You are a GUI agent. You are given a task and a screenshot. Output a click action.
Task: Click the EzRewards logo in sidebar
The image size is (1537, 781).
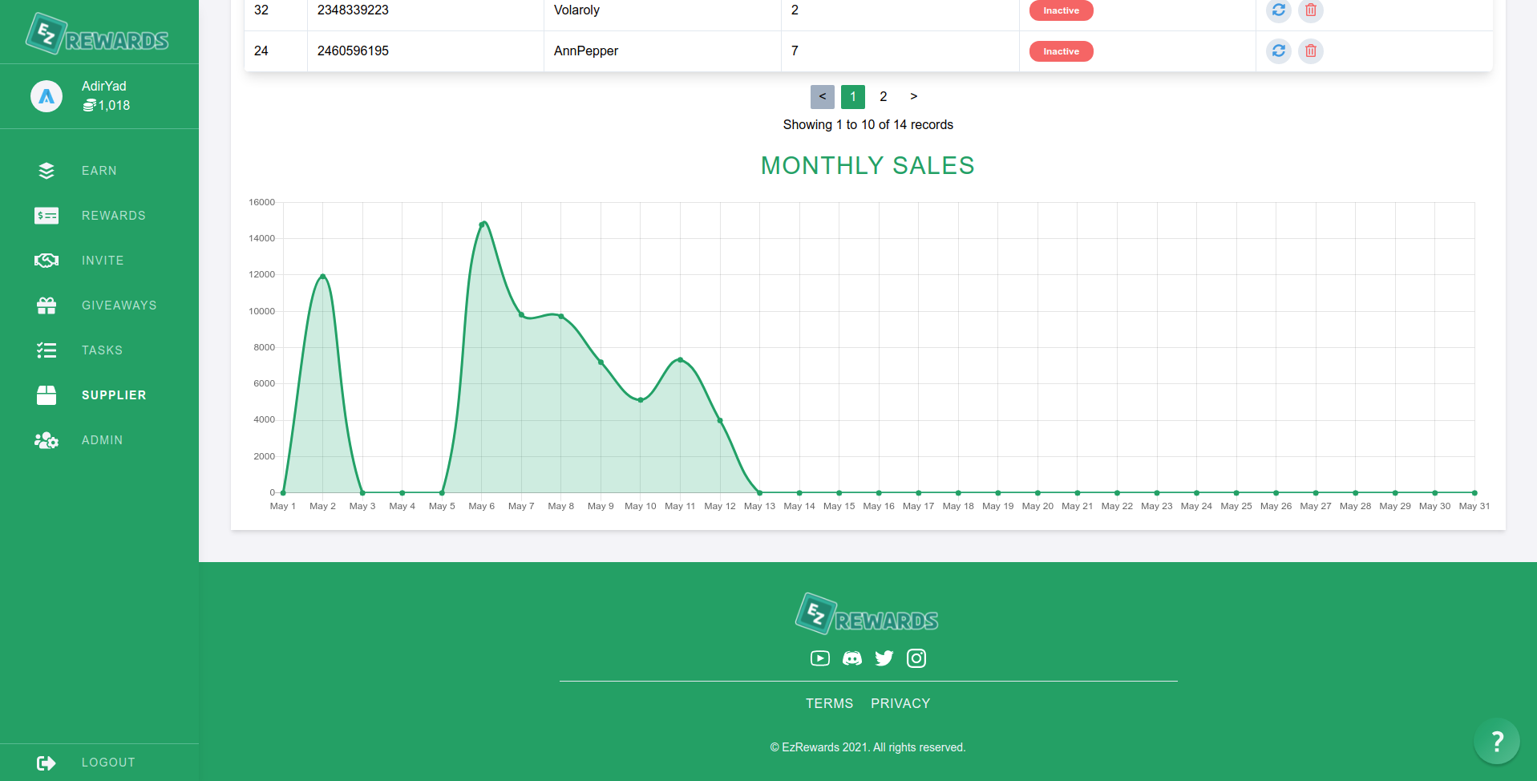[97, 34]
